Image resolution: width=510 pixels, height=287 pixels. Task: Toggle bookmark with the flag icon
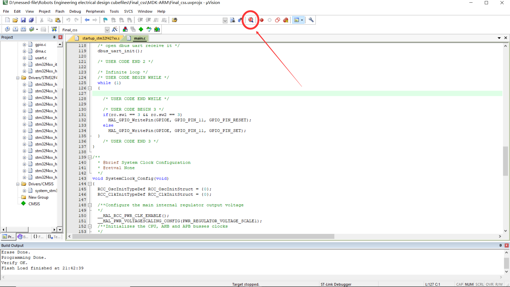click(105, 20)
